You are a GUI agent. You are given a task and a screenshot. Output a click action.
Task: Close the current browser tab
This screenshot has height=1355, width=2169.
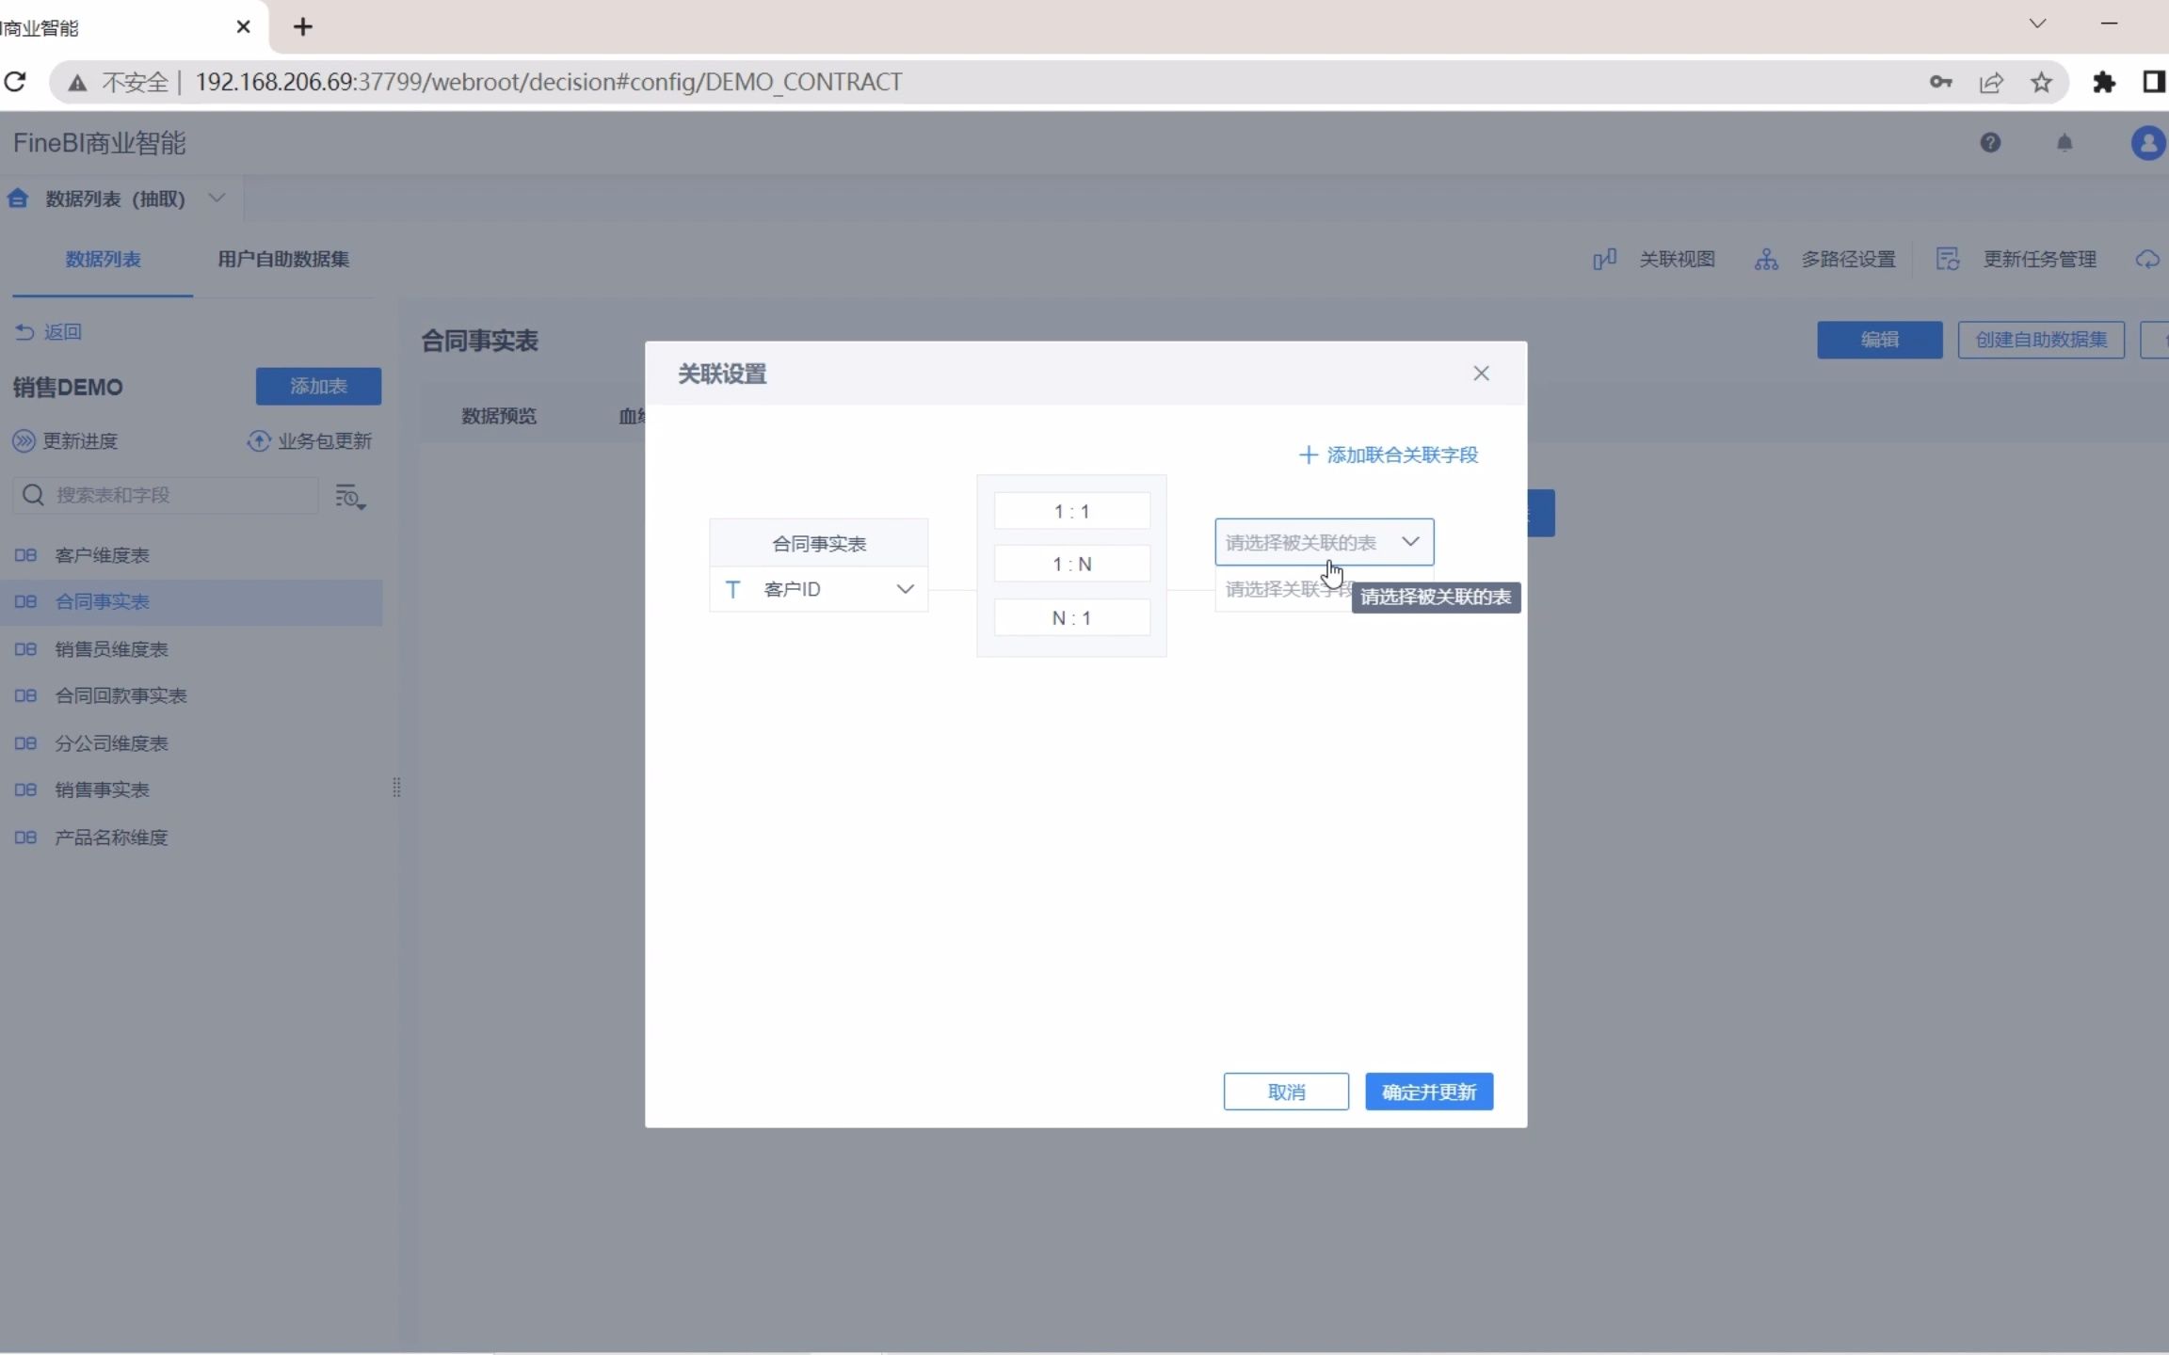(x=243, y=27)
